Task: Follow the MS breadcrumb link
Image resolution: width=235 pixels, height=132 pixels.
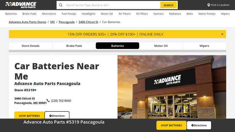Action: tap(53, 22)
